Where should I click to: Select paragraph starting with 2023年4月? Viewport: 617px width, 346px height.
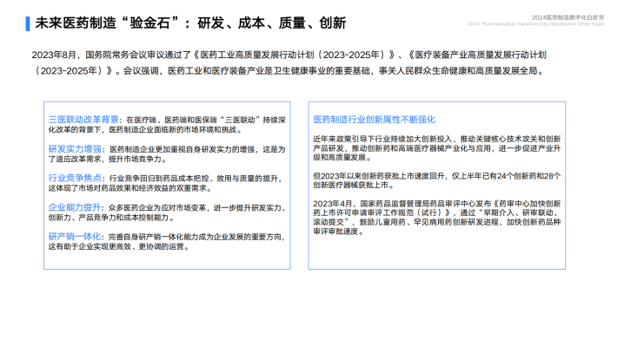coord(437,217)
